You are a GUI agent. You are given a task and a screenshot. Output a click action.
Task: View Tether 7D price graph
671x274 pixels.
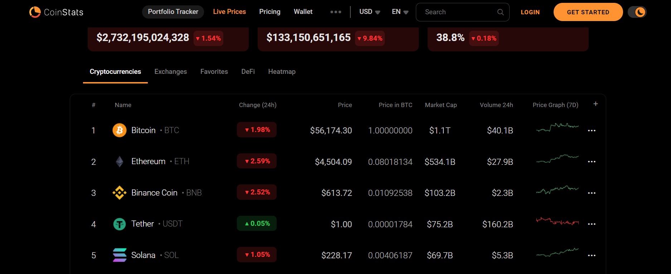click(558, 221)
